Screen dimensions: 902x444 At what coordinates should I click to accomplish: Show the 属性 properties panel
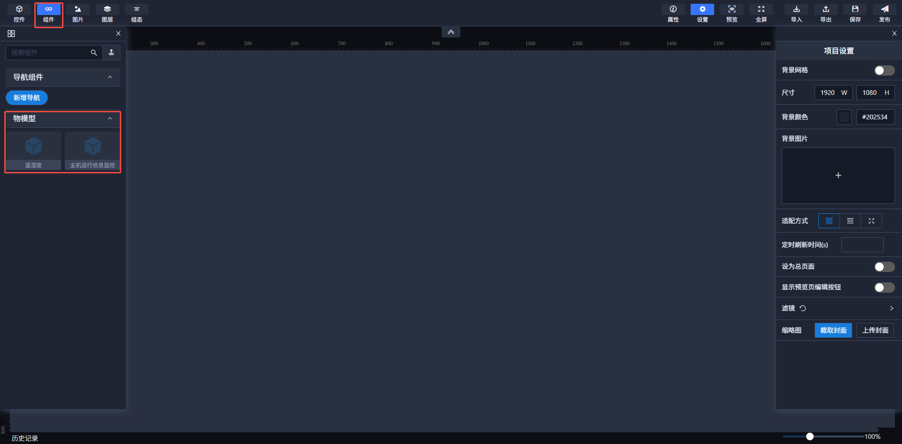click(x=673, y=14)
